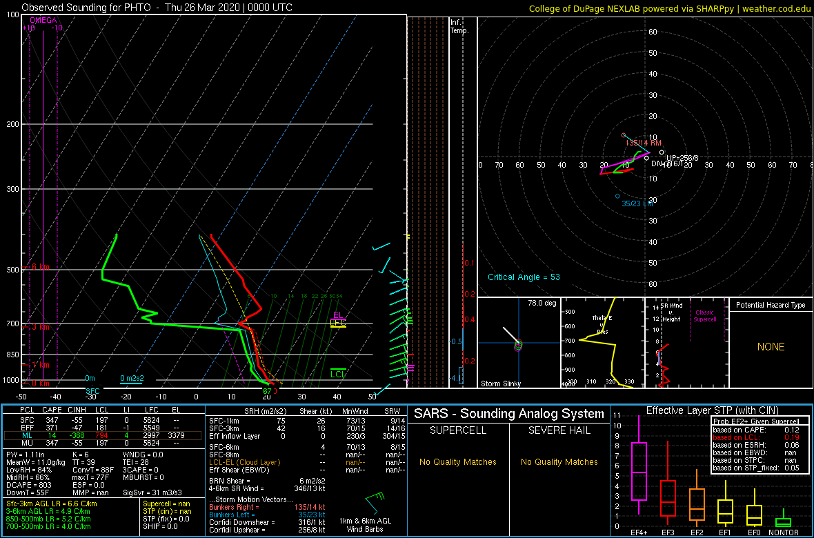
Task: Click the 'SHIP = 0.0' value
Action: pos(161,526)
